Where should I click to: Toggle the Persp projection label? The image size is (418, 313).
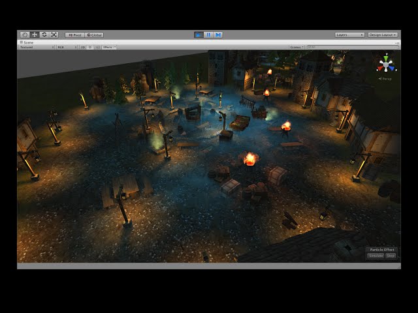tap(385, 79)
